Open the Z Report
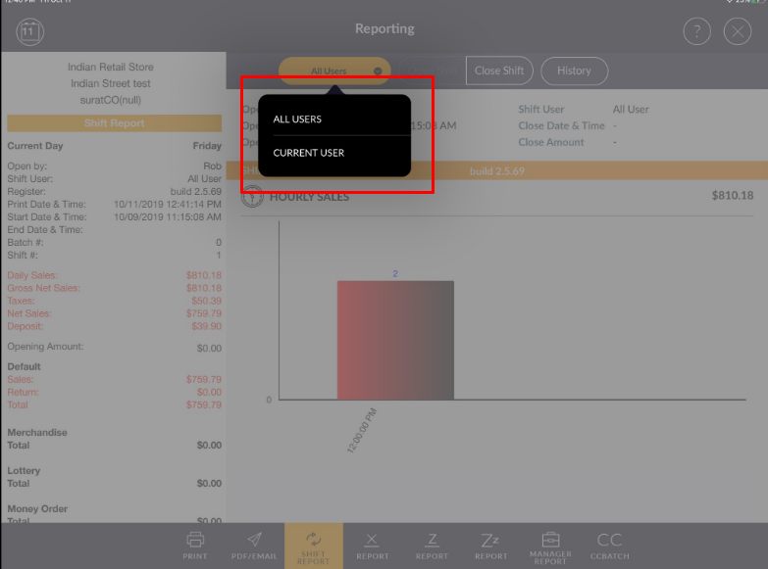The image size is (768, 569). [x=432, y=545]
